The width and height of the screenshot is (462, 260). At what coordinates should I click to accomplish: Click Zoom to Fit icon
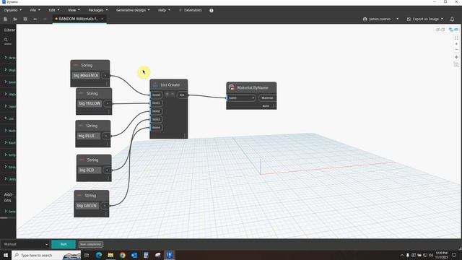click(x=456, y=38)
